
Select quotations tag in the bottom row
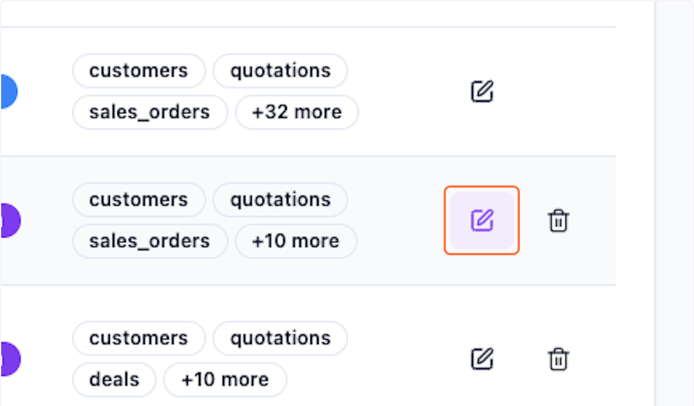click(280, 338)
